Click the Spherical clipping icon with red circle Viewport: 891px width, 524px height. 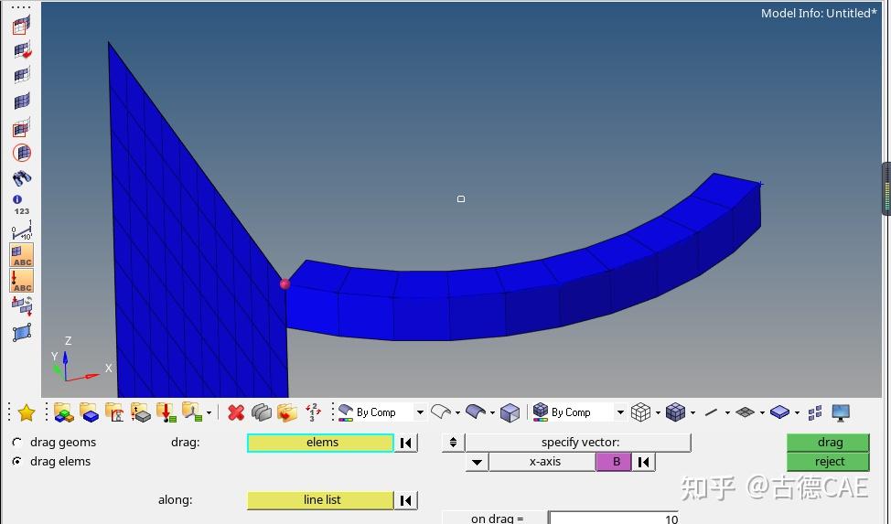pyautogui.click(x=22, y=153)
